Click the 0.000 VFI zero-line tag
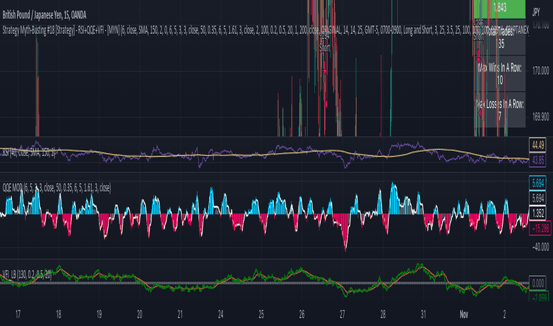Viewport: 553px width, 326px height. (x=538, y=283)
